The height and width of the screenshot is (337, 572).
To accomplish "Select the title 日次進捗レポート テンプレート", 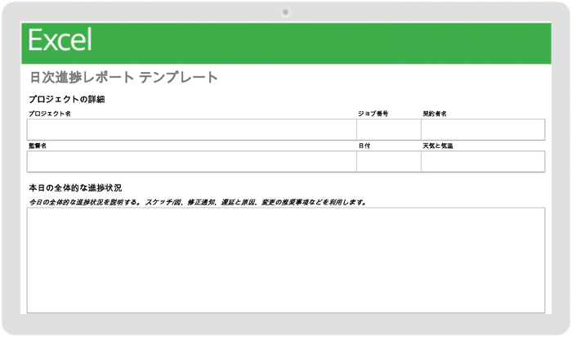I will tap(123, 78).
